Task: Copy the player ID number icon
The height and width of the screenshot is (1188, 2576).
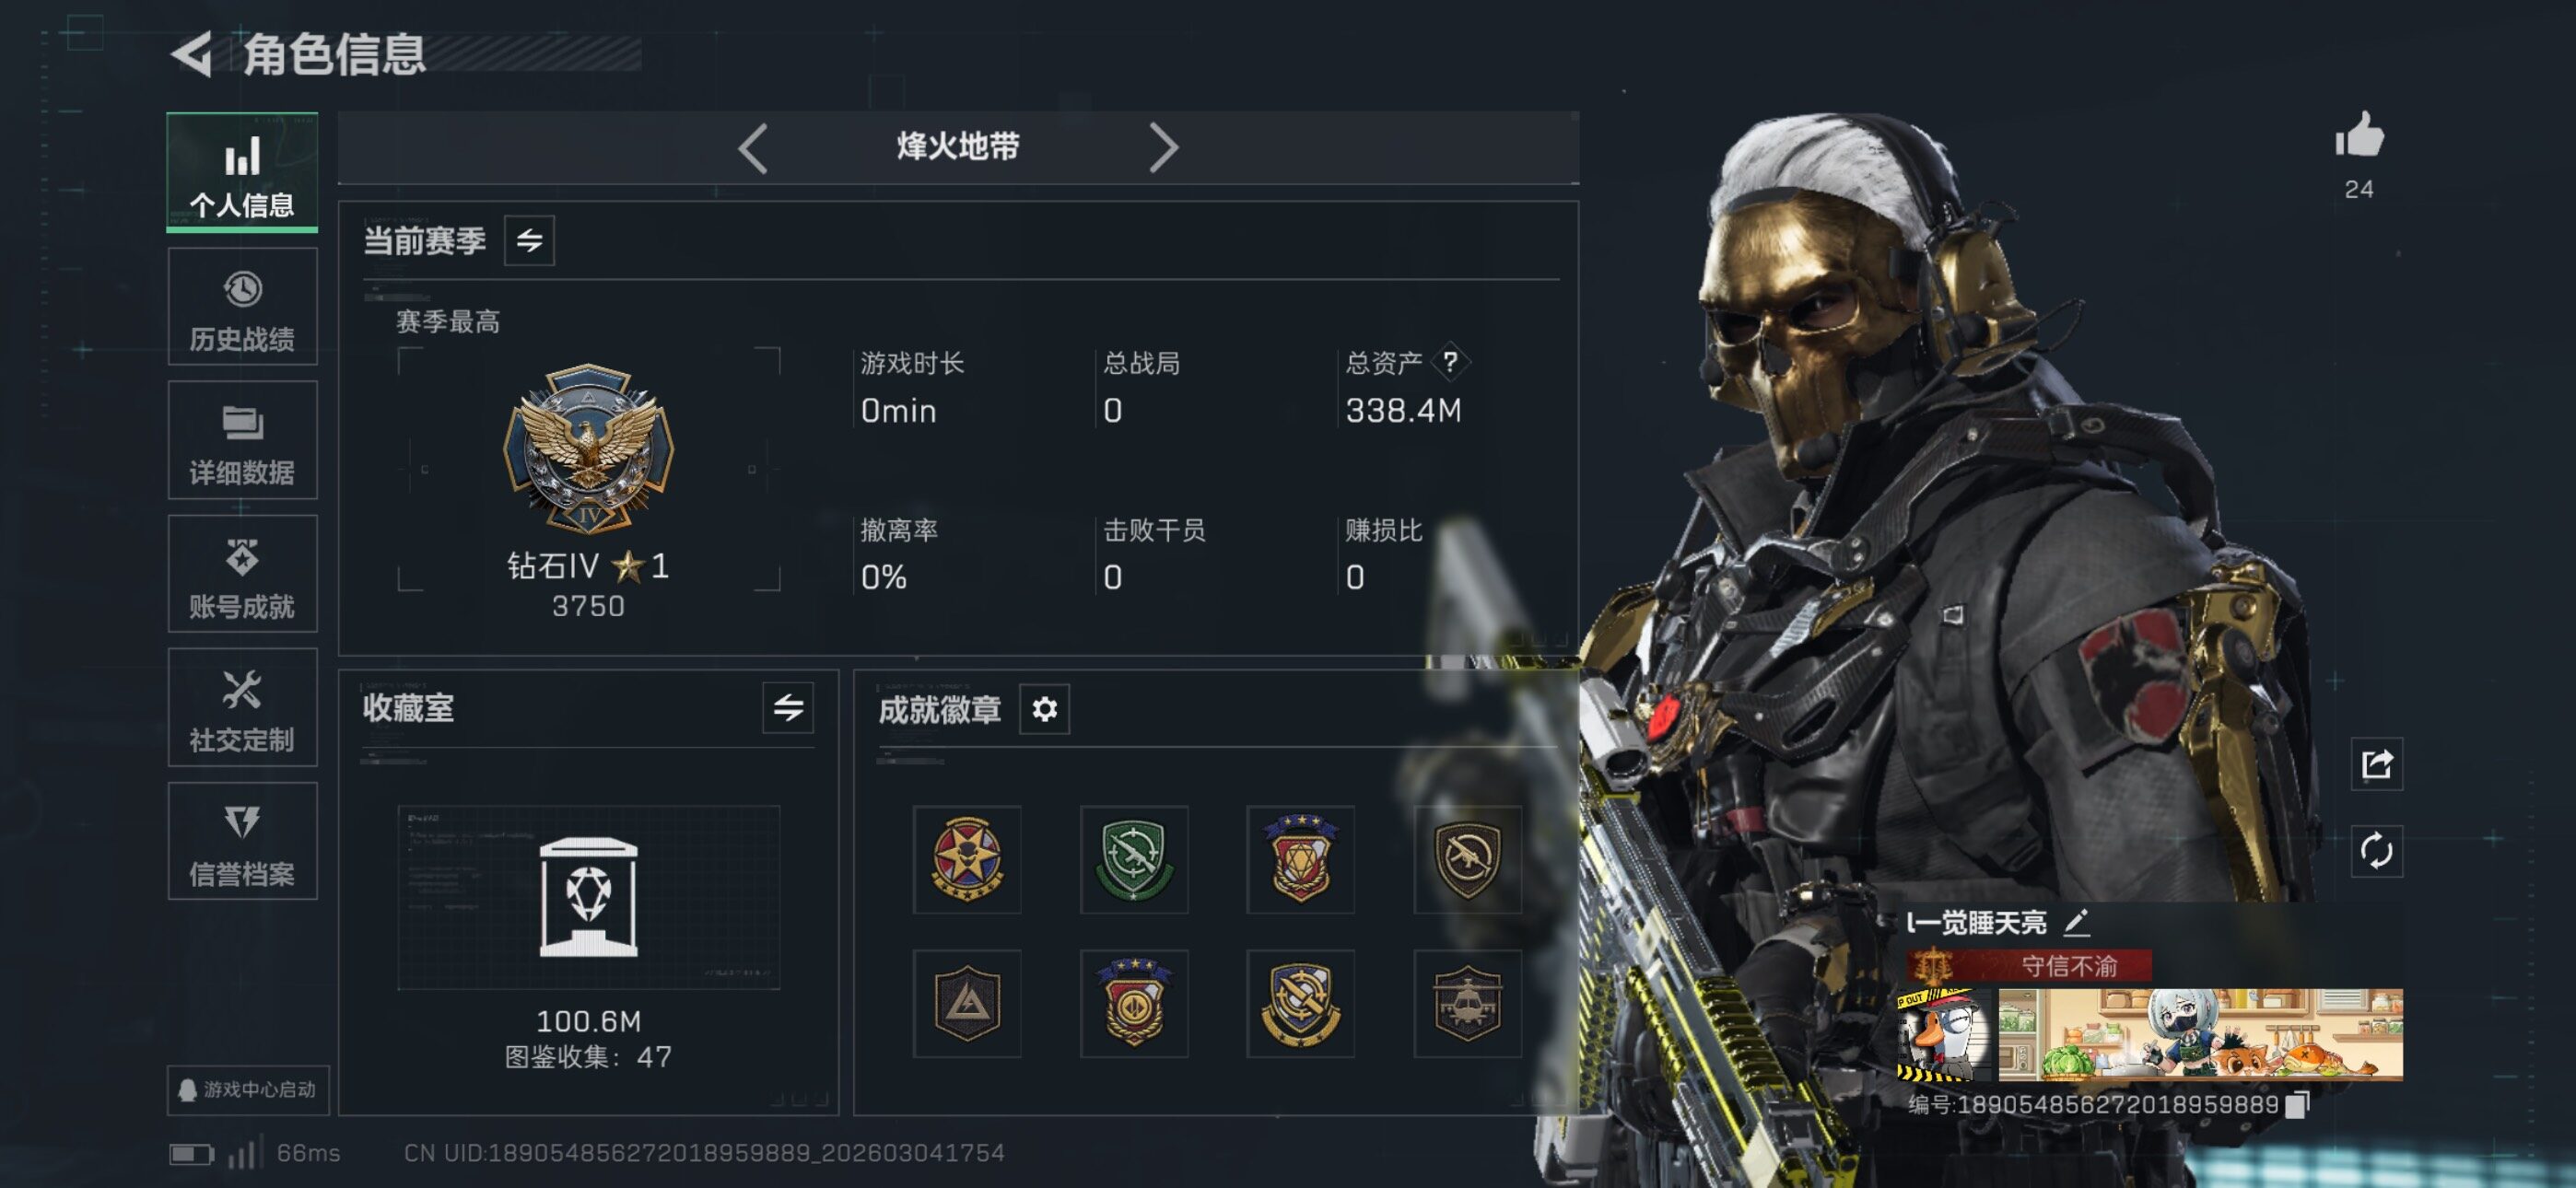Action: 2298,1104
